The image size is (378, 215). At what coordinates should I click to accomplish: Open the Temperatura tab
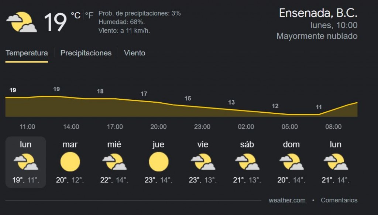point(27,53)
